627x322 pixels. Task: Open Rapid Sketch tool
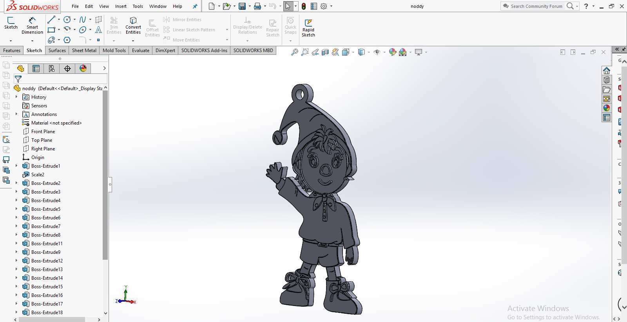point(308,27)
